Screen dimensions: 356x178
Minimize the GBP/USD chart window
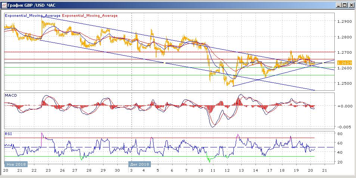pos(338,5)
